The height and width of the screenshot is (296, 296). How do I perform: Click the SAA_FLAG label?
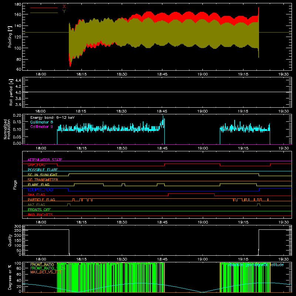[x=36, y=195]
